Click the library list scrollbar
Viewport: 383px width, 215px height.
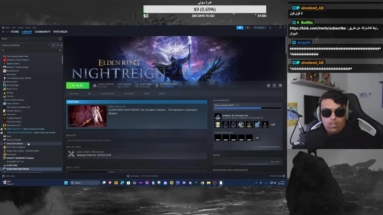(x=62, y=59)
